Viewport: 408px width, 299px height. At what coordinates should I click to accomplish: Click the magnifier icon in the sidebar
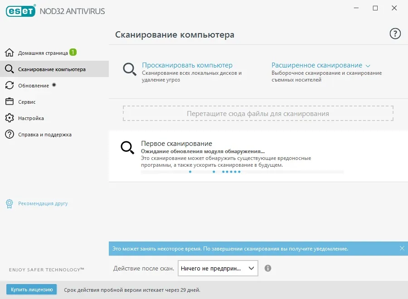pyautogui.click(x=10, y=69)
